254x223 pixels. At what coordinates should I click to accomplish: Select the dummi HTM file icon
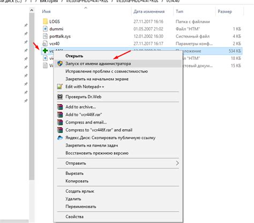click(45, 29)
